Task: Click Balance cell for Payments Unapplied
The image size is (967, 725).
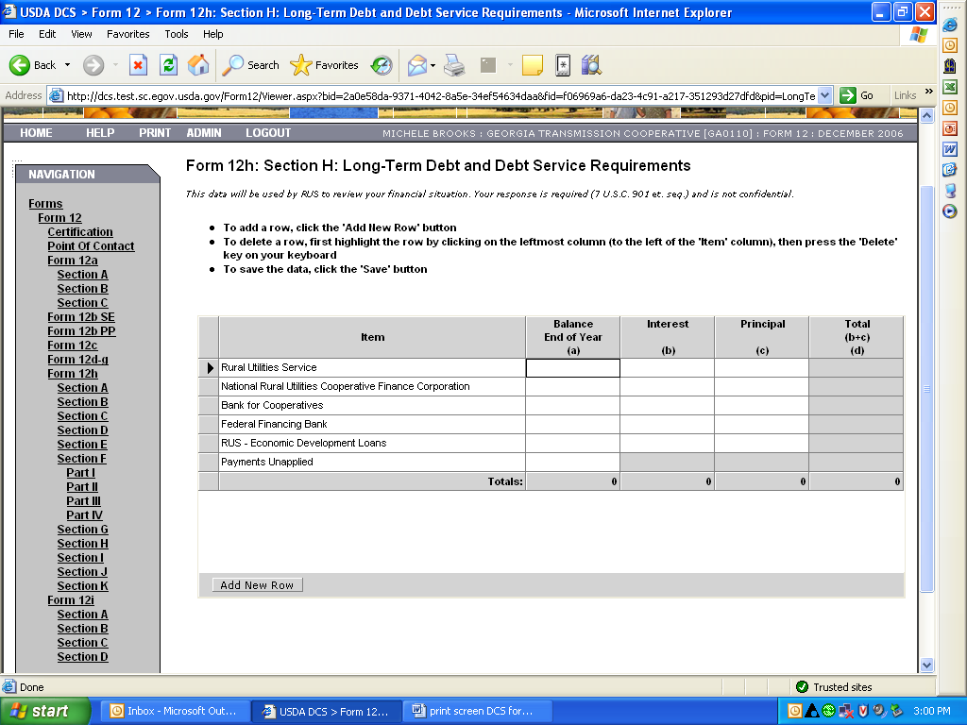Action: point(573,462)
